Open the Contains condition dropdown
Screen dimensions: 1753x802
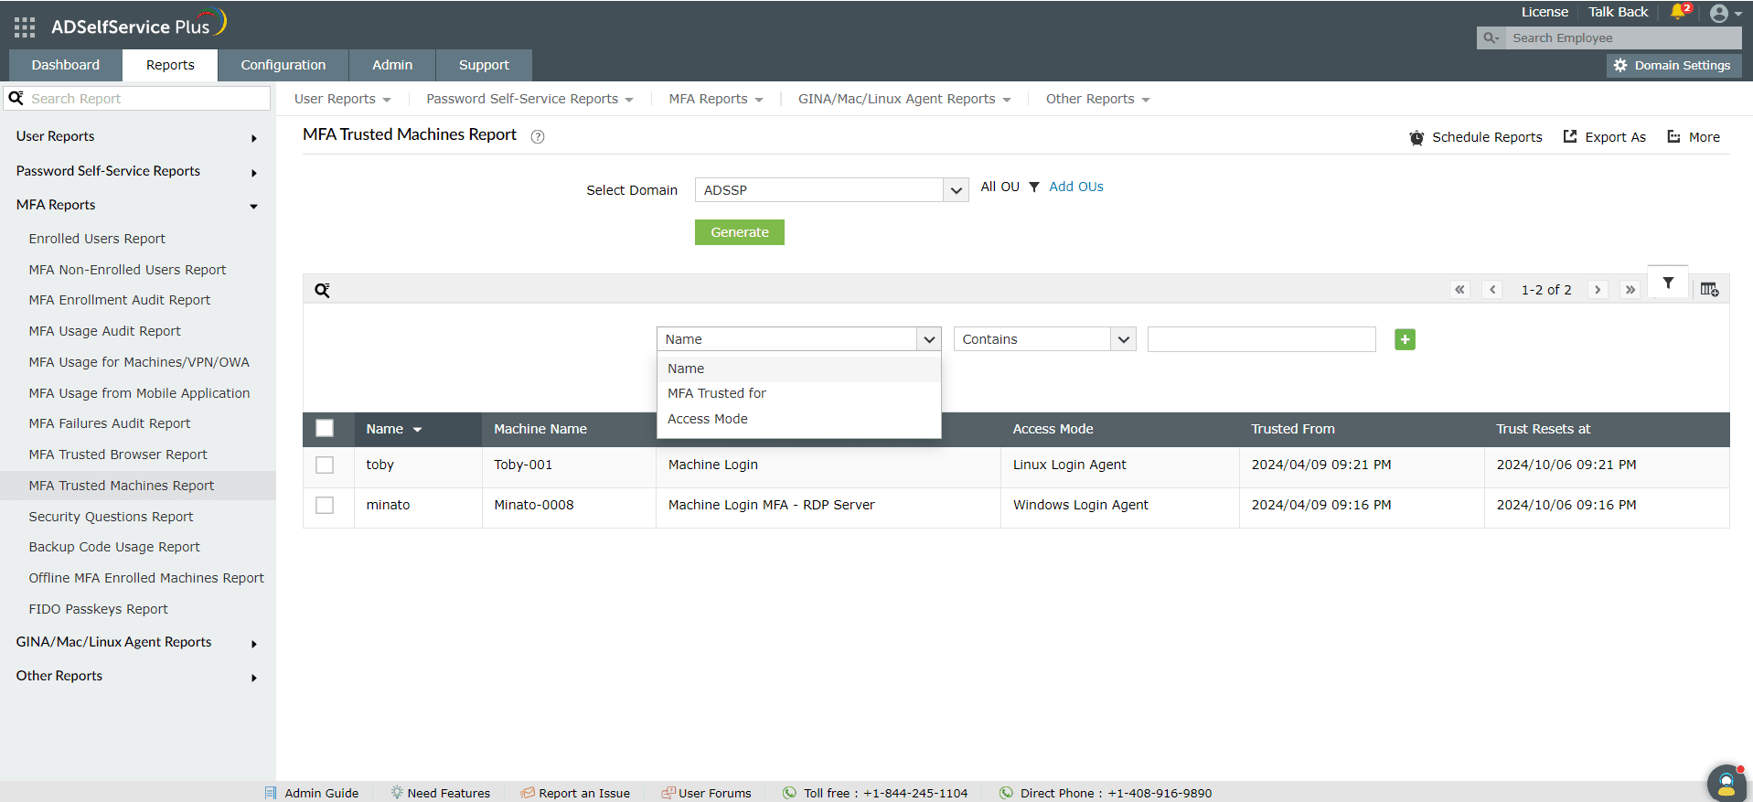[x=1044, y=338]
